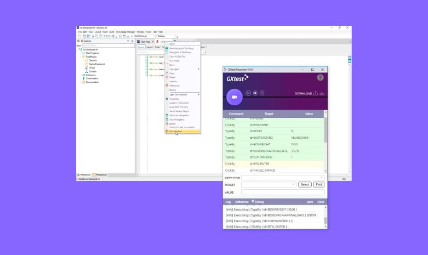The width and height of the screenshot is (428, 255).
Task: Click the Find button
Action: click(319, 185)
